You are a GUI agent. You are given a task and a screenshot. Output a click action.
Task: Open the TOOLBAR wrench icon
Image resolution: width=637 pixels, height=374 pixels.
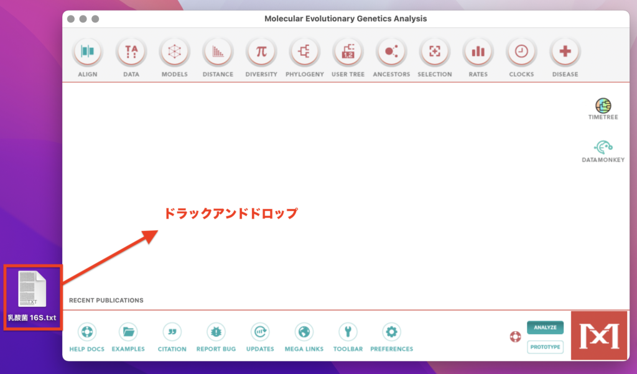click(348, 332)
